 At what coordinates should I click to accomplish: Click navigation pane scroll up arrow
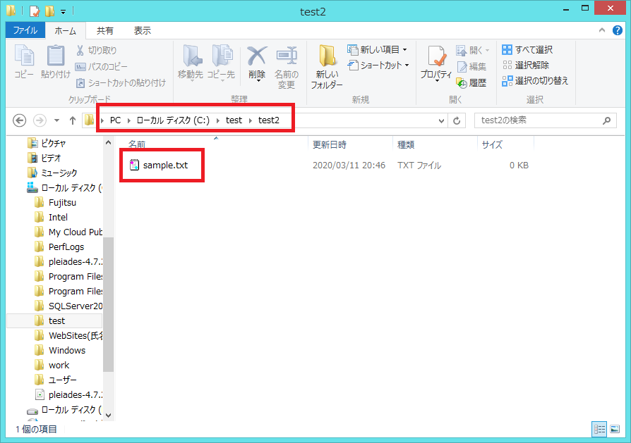108,142
